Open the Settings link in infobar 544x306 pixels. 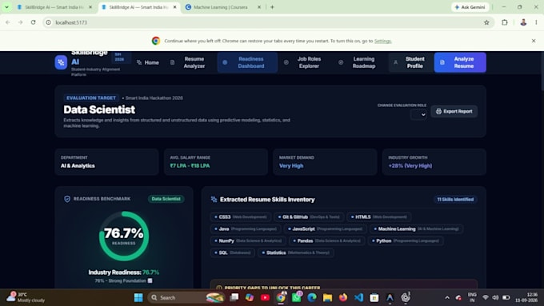pos(382,41)
